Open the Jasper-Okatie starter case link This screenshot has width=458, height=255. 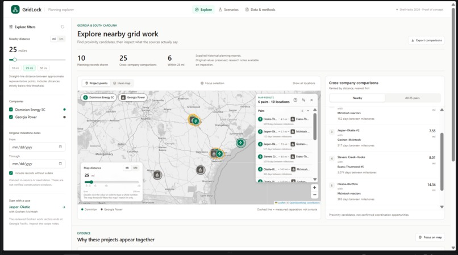19,207
